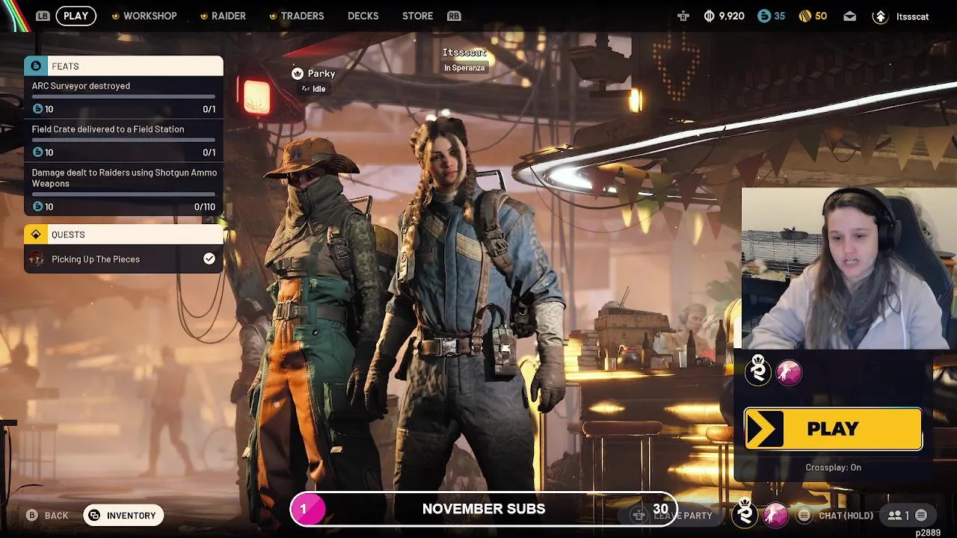
Task: Select Damage dealt using Shotgun Ammo feat
Action: 123,189
